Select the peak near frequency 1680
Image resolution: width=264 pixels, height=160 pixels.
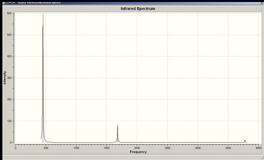(x=117, y=133)
